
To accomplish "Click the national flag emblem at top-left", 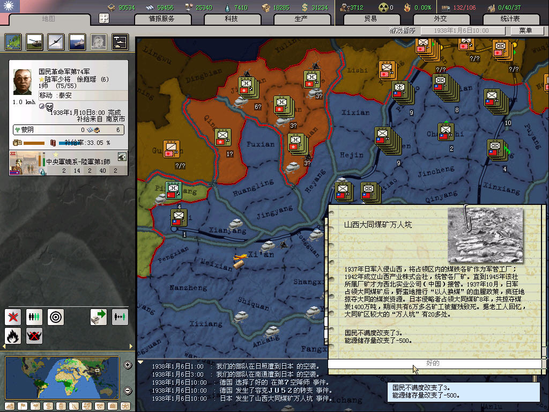I will point(10,6).
